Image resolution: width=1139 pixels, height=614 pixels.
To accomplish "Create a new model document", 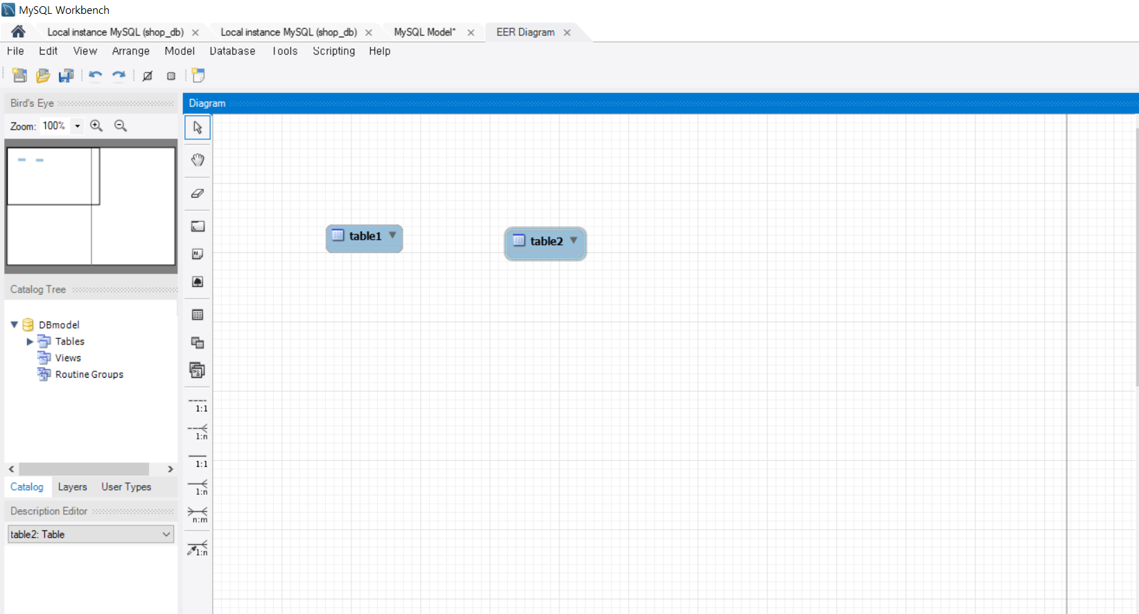I will tap(19, 76).
